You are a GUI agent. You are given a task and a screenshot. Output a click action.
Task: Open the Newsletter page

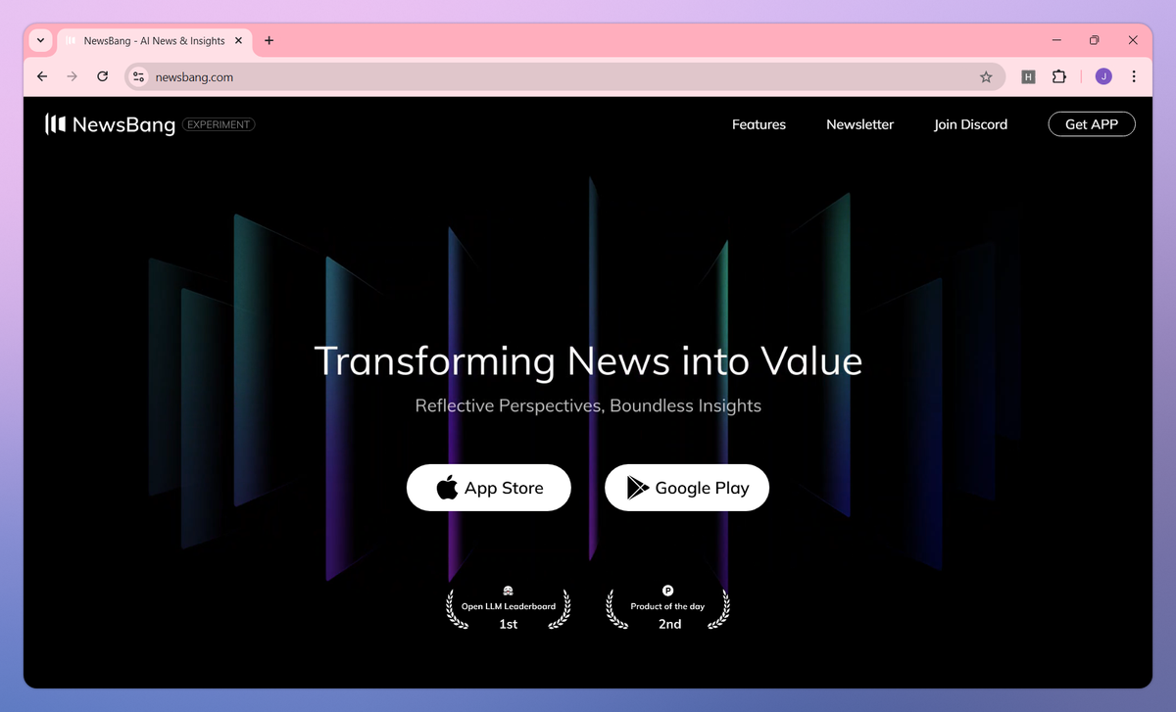click(859, 124)
